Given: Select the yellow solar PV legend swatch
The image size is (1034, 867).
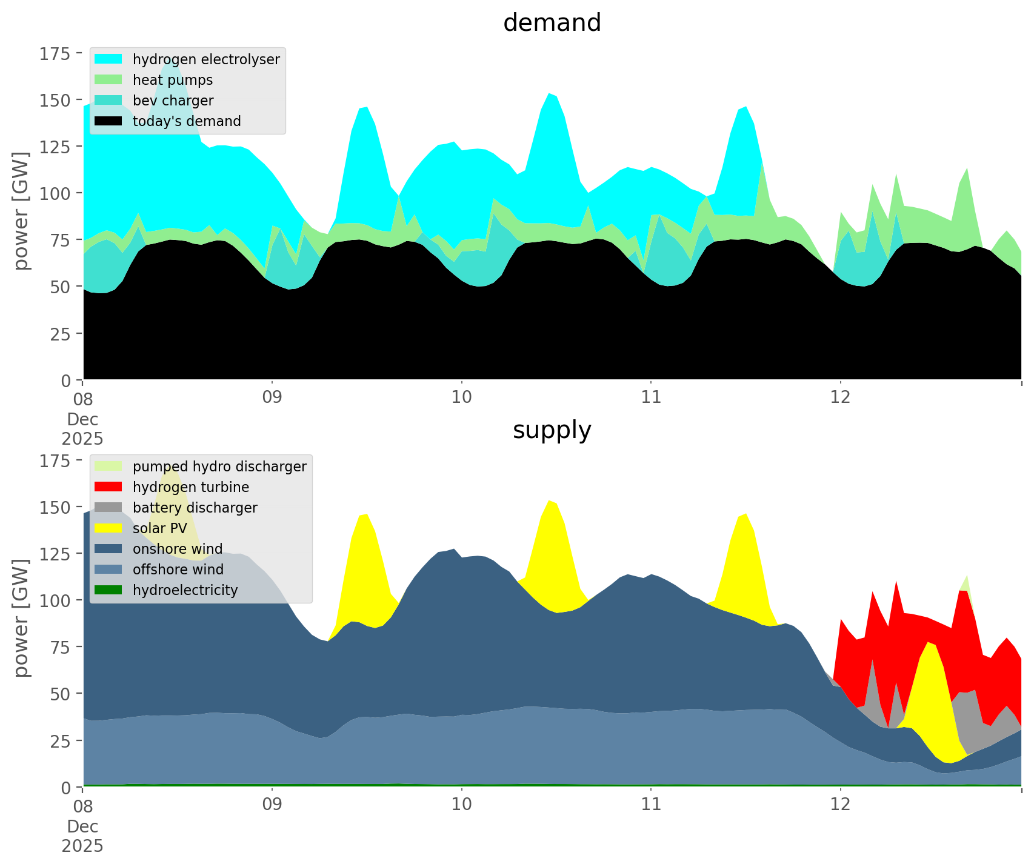Looking at the screenshot, I should tap(108, 528).
